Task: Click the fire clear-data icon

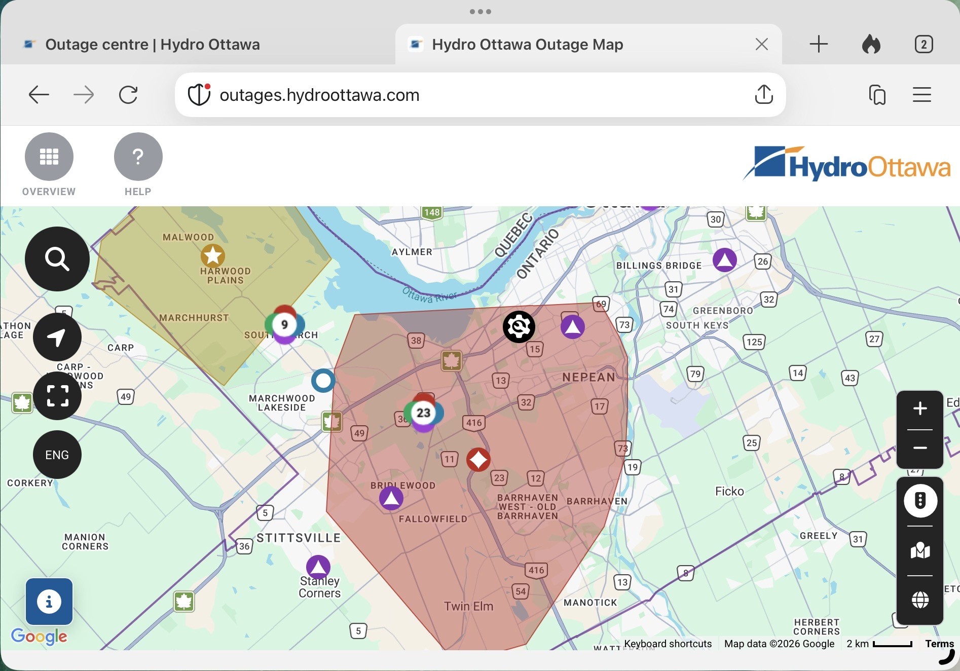Action: [x=871, y=45]
